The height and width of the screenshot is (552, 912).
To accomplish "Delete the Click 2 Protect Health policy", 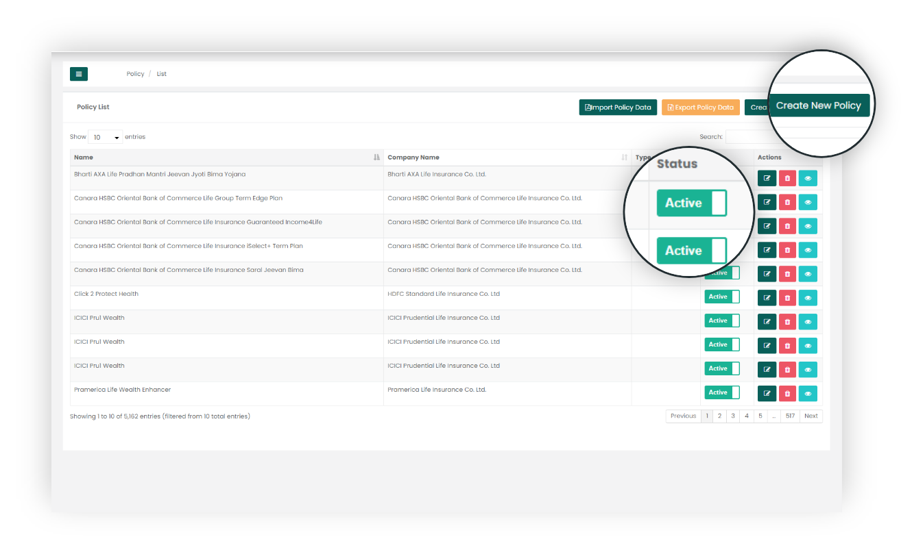I will [x=787, y=298].
